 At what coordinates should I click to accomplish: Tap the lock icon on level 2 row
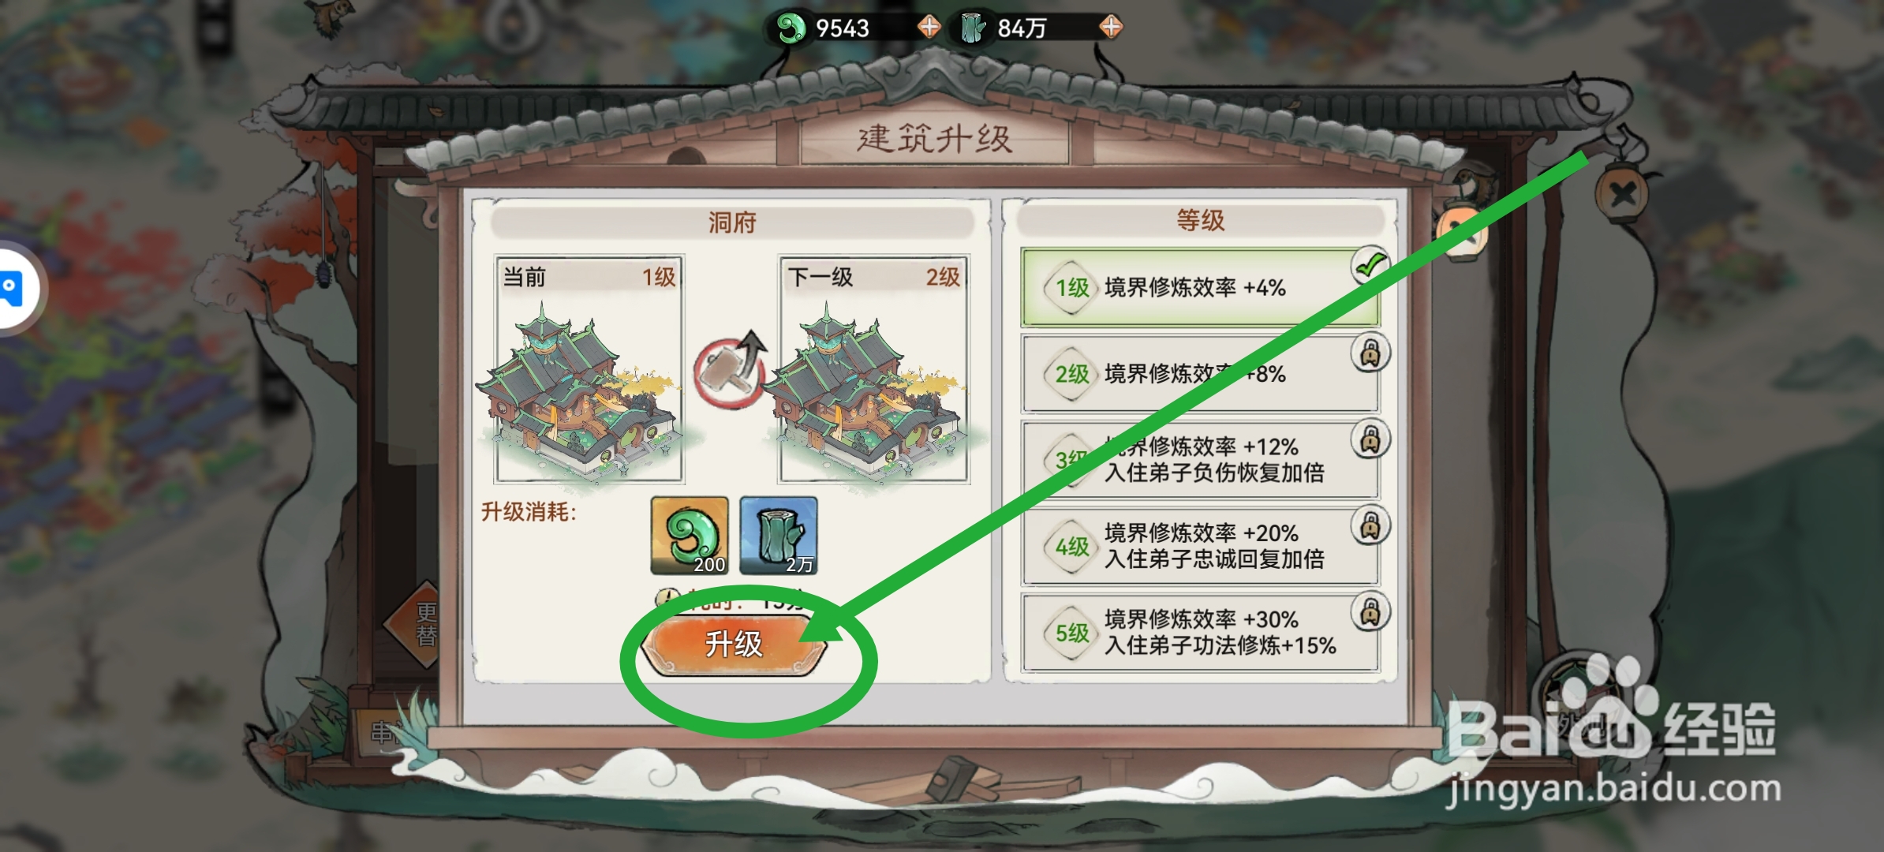(x=1370, y=353)
